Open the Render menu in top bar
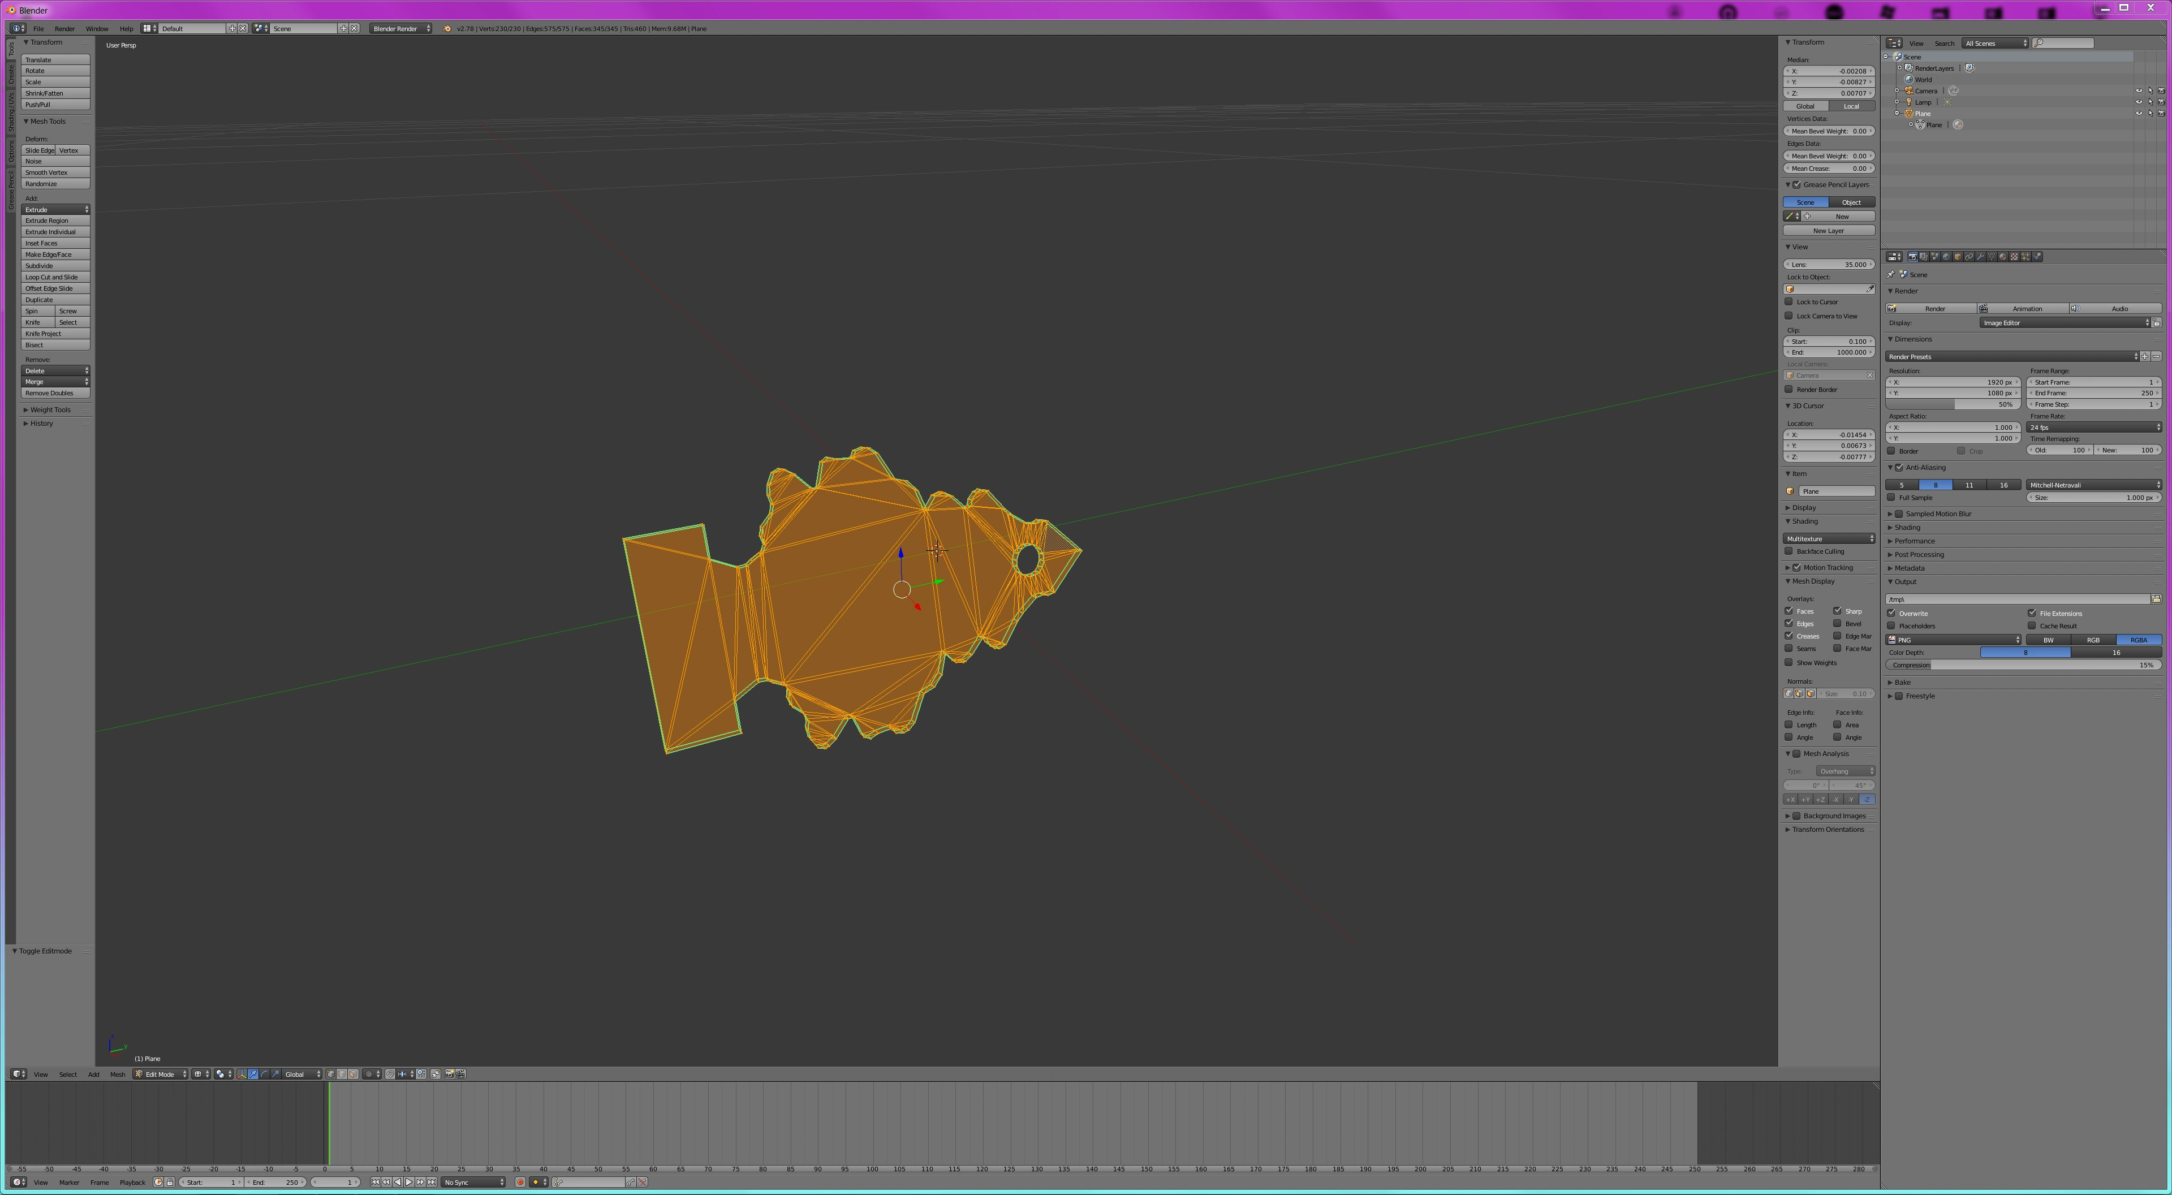This screenshot has width=2172, height=1195. coord(64,29)
